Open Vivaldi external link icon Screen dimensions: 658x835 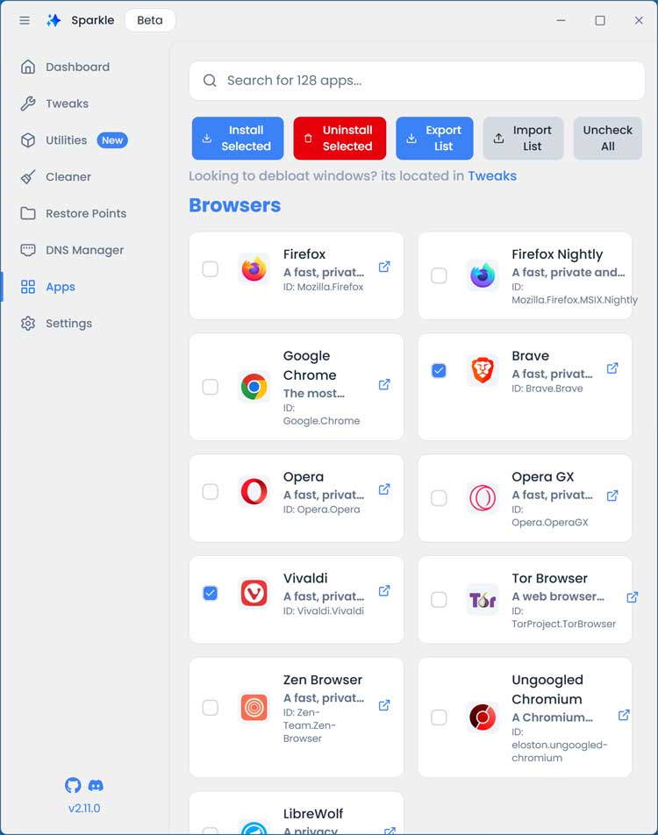click(x=384, y=590)
